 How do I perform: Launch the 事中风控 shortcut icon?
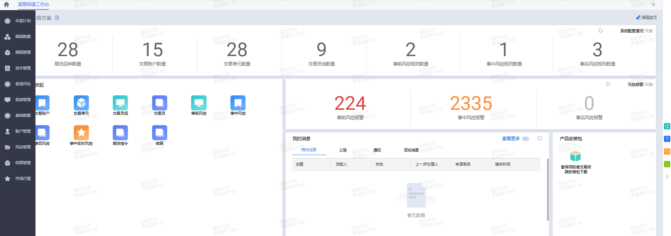click(238, 103)
